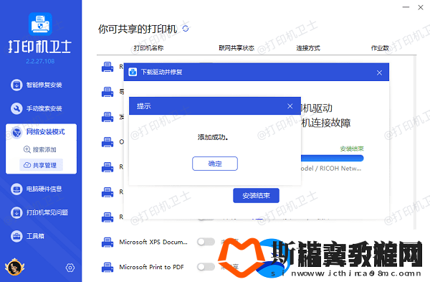This screenshot has height=282, width=430.
Task: Click the 联网共享状态 column header
Action: (236, 48)
